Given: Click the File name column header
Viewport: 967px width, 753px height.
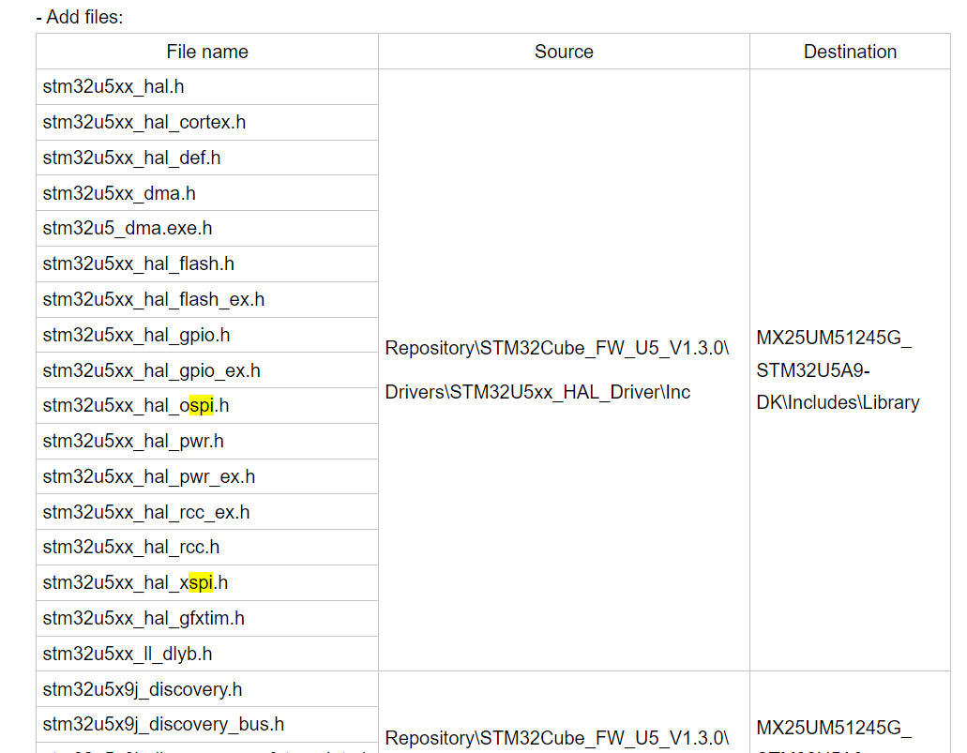Looking at the screenshot, I should pos(206,52).
